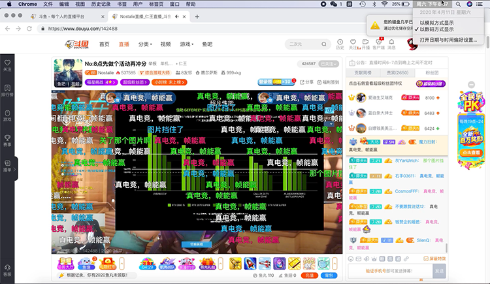Expand the gift list arrow beside mask gift
This screenshot has width=490, height=284.
point(335,264)
